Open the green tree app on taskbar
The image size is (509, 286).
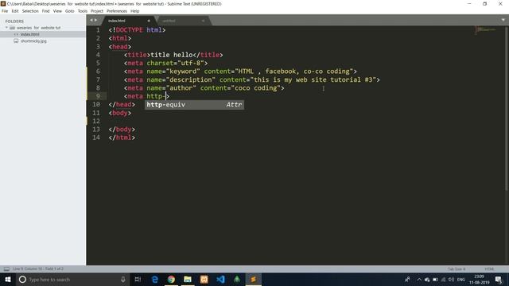point(237,280)
